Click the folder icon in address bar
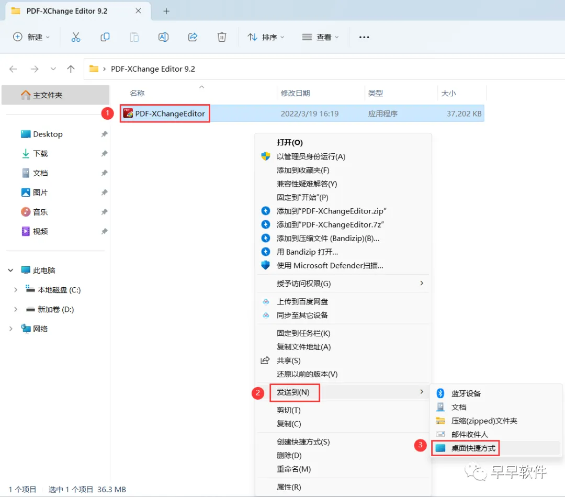This screenshot has height=497, width=565. pyautogui.click(x=94, y=69)
